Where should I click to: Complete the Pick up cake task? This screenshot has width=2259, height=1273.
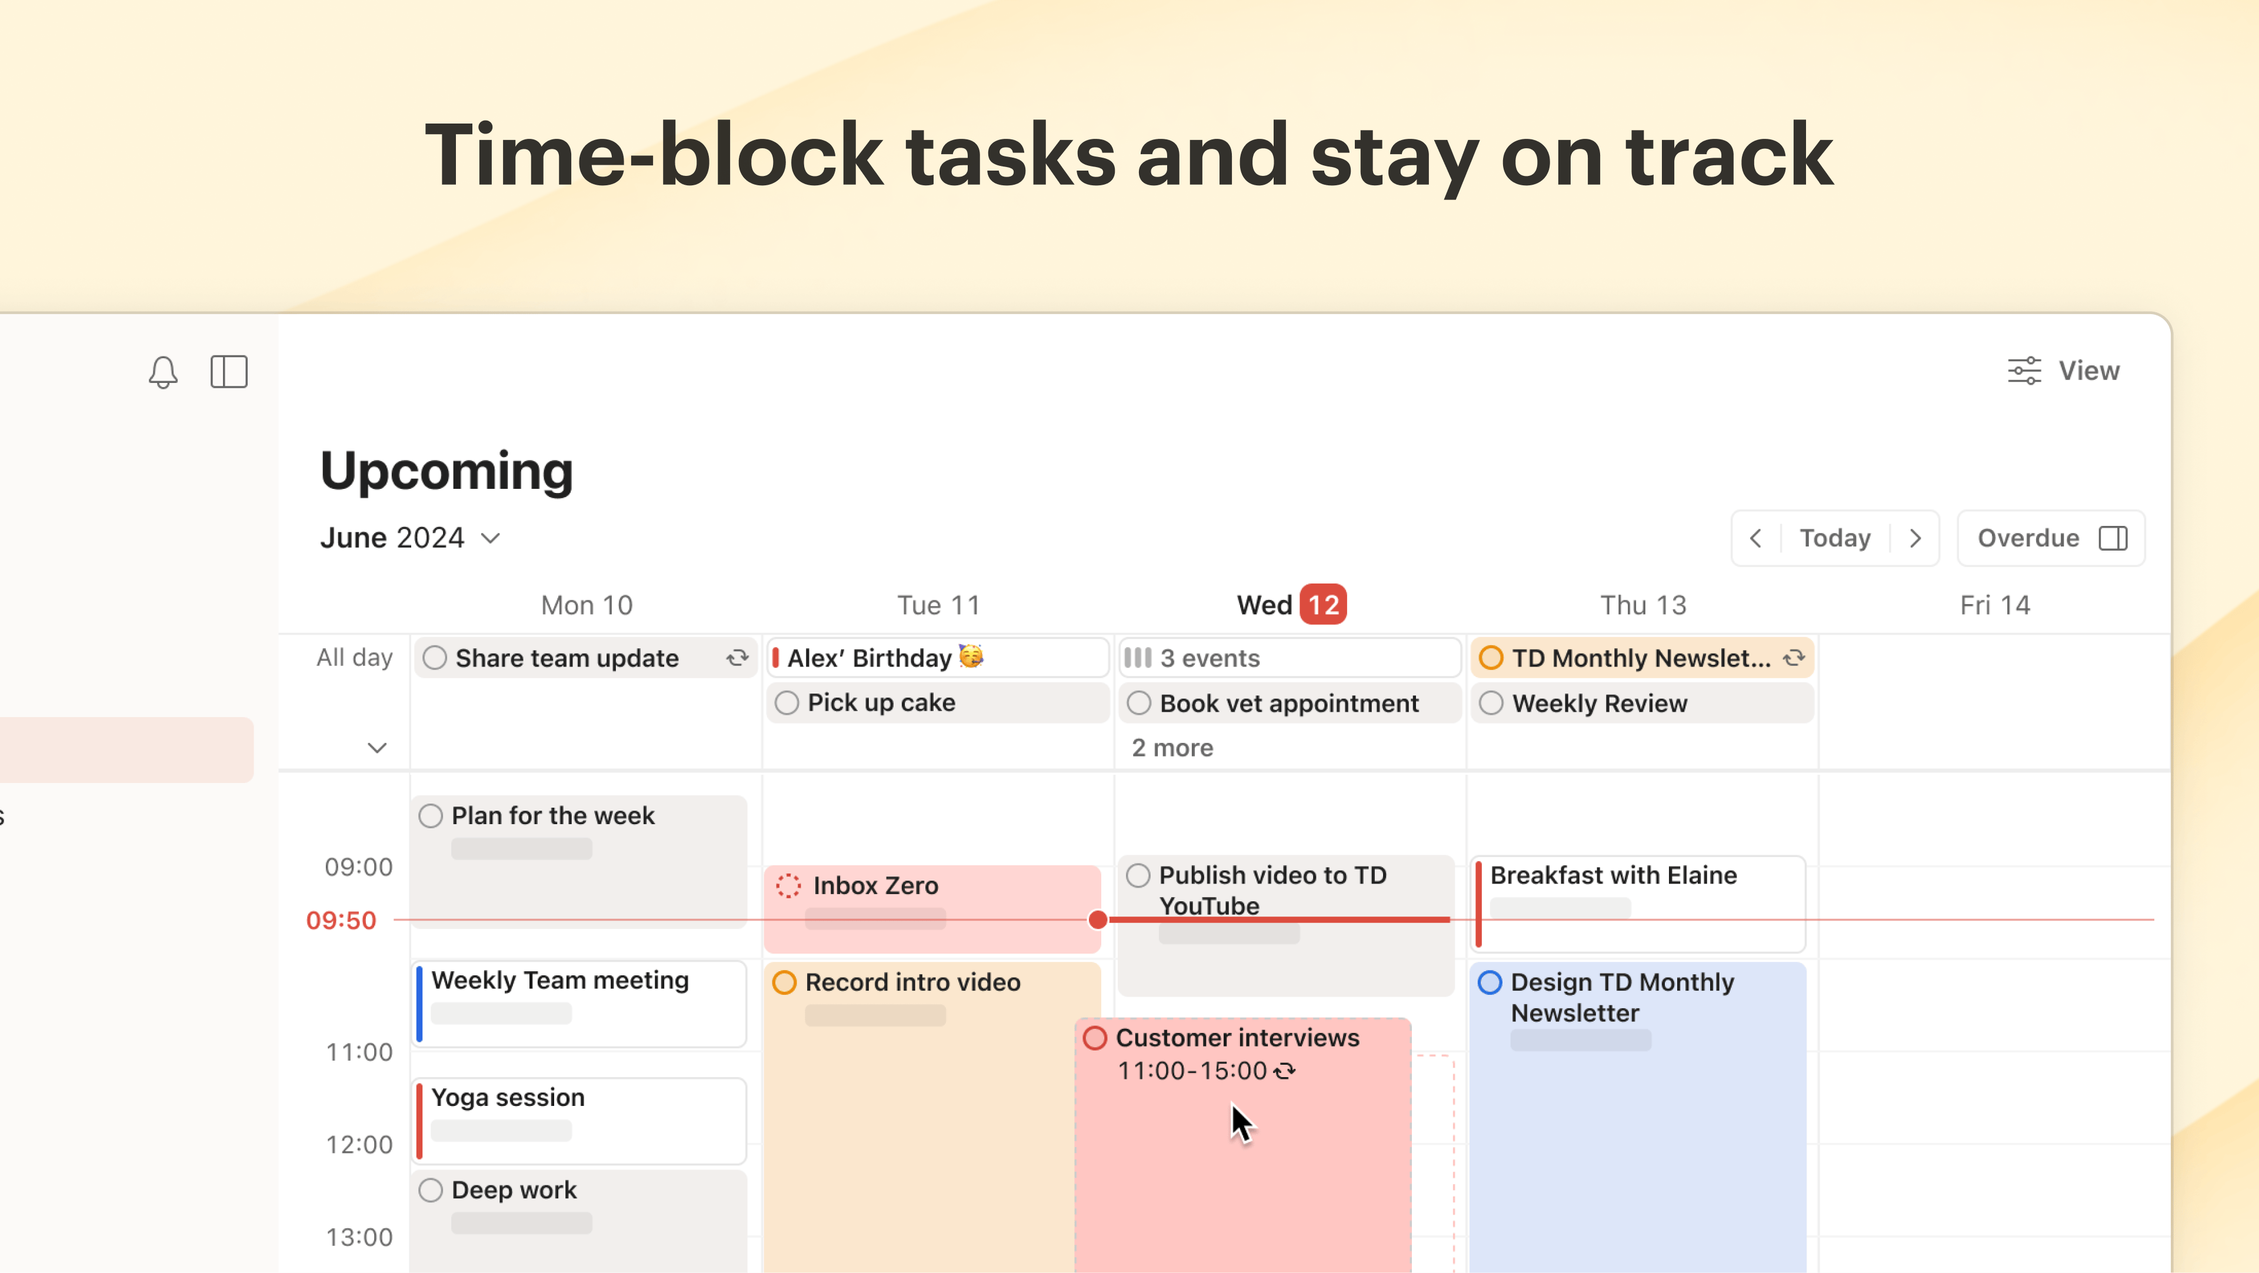(x=787, y=703)
